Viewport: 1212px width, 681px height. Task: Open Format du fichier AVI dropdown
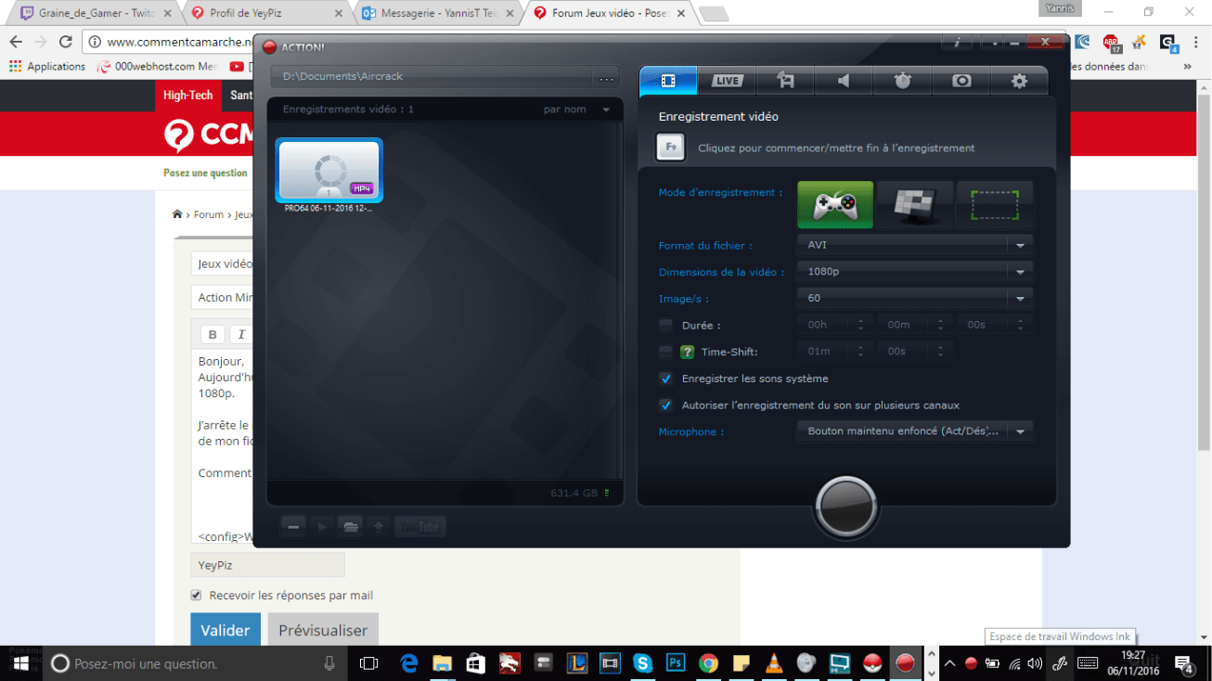(914, 245)
